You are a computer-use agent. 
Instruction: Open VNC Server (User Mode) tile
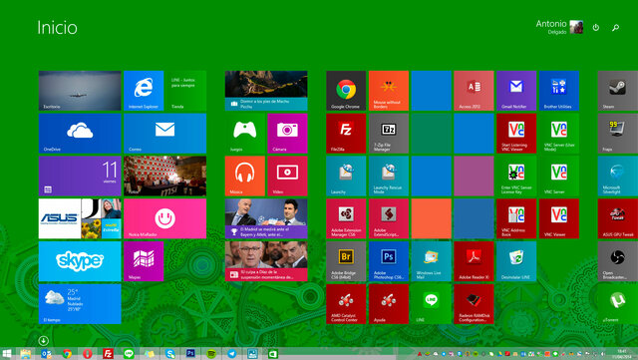(558, 134)
